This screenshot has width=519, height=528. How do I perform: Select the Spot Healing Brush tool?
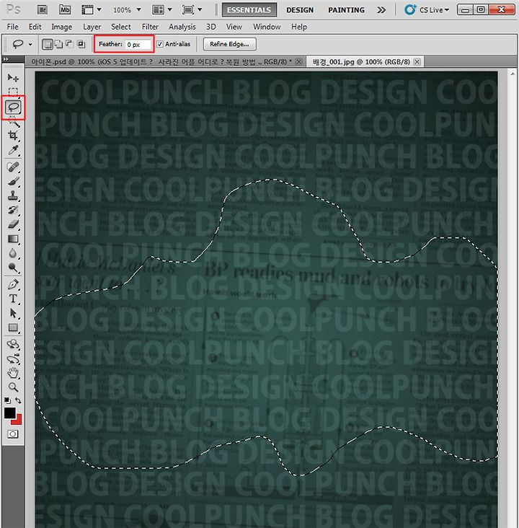[x=13, y=167]
